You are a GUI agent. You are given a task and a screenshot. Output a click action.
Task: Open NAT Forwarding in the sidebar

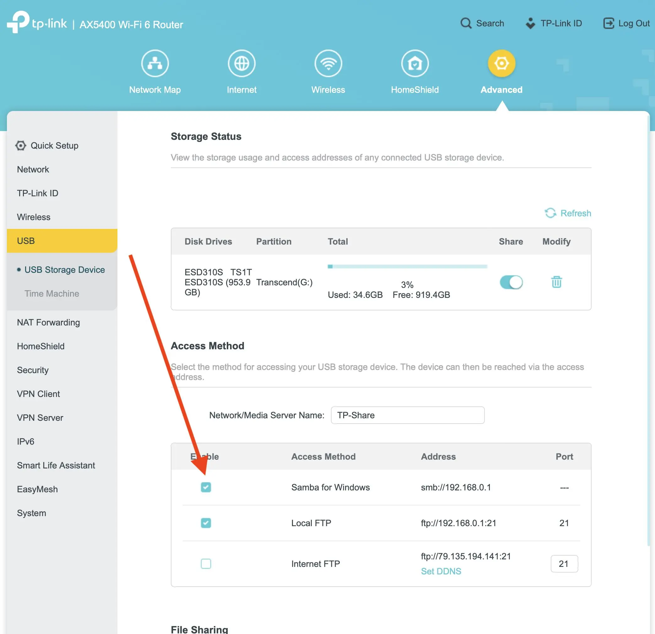(48, 322)
